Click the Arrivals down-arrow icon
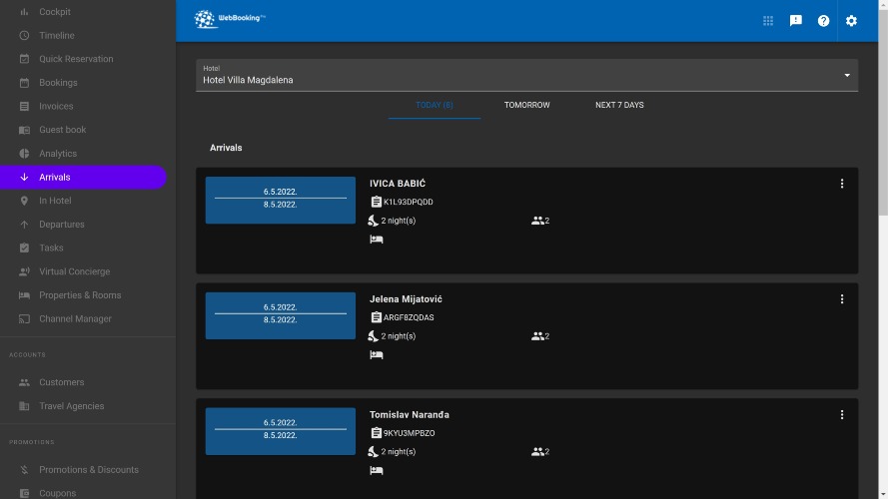This screenshot has width=888, height=499. [24, 177]
